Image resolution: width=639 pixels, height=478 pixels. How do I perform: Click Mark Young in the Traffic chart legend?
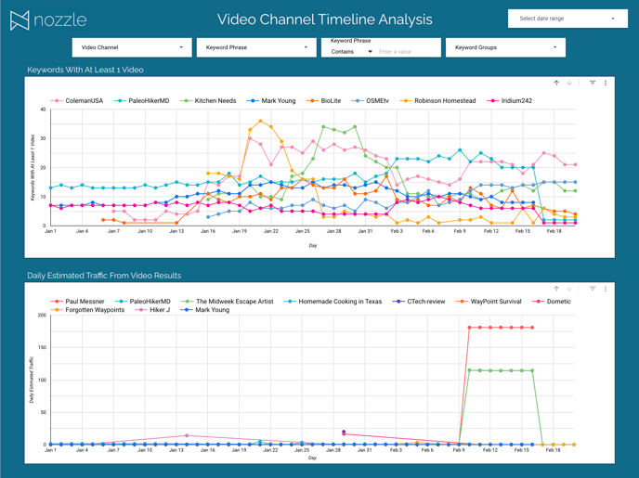[x=205, y=310]
